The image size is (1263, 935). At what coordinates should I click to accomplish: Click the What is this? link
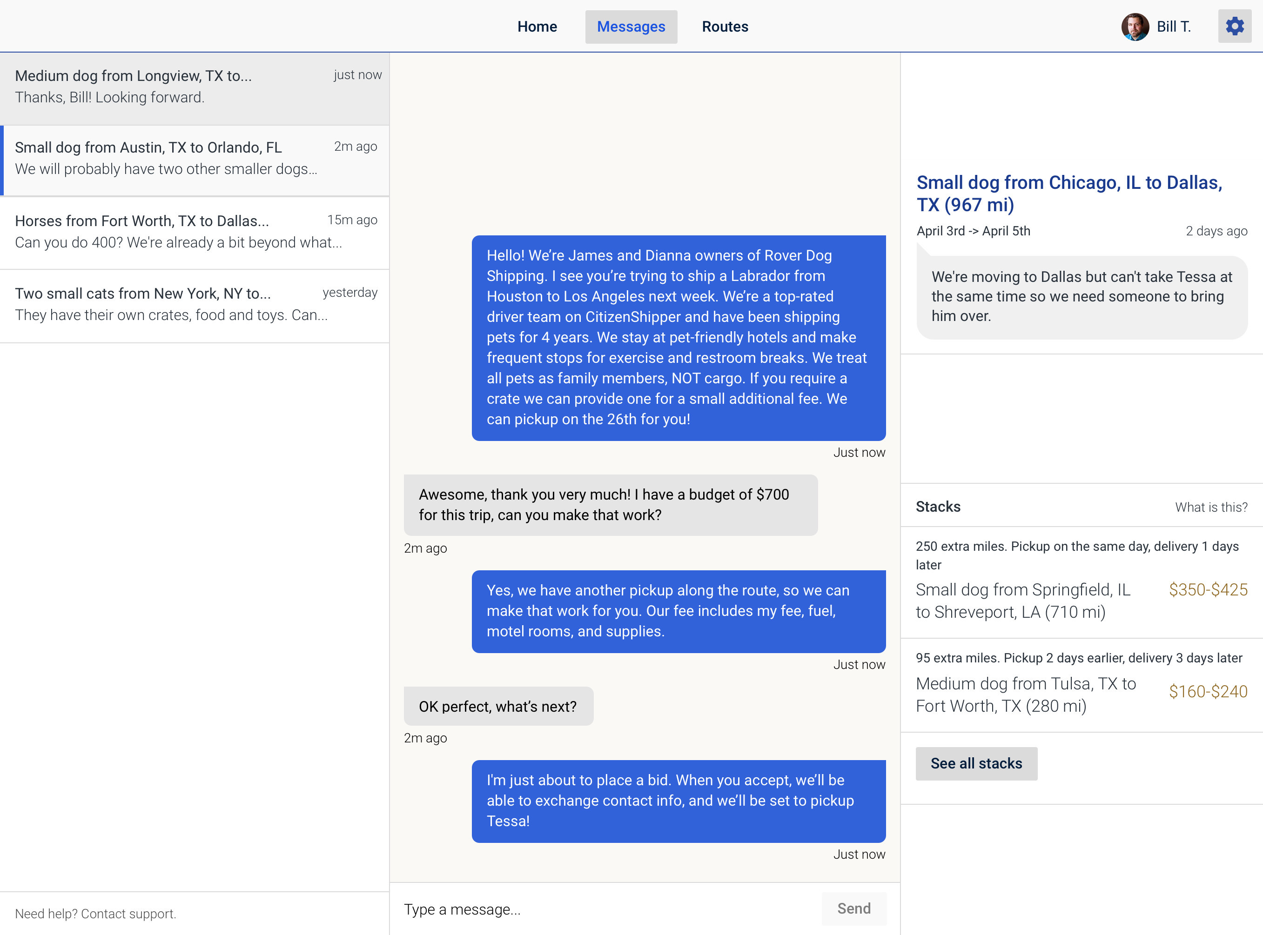tap(1211, 507)
